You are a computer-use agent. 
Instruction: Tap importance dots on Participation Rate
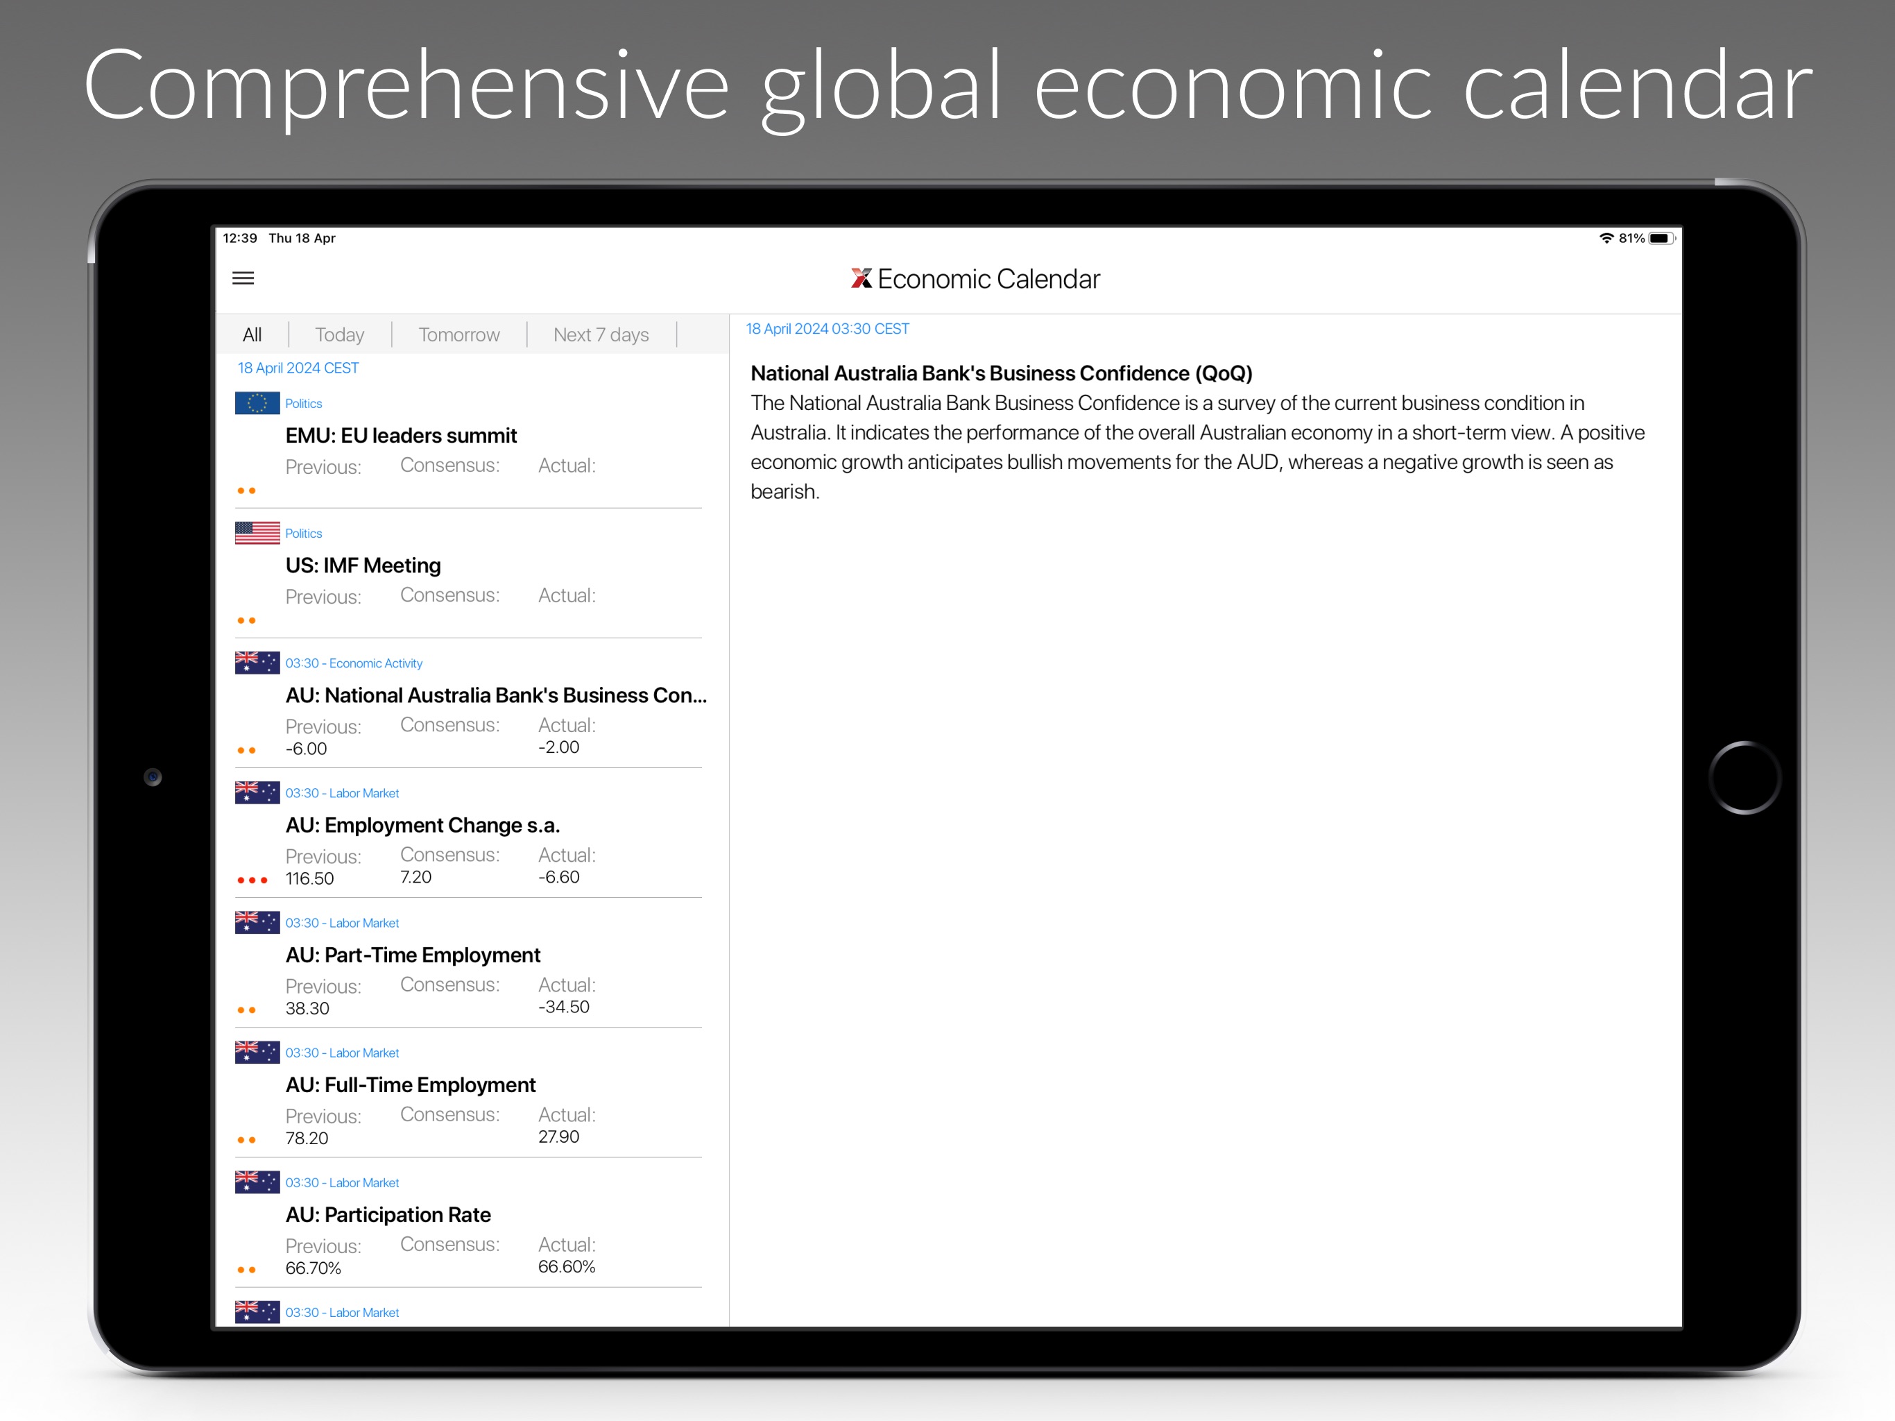pyautogui.click(x=247, y=1270)
